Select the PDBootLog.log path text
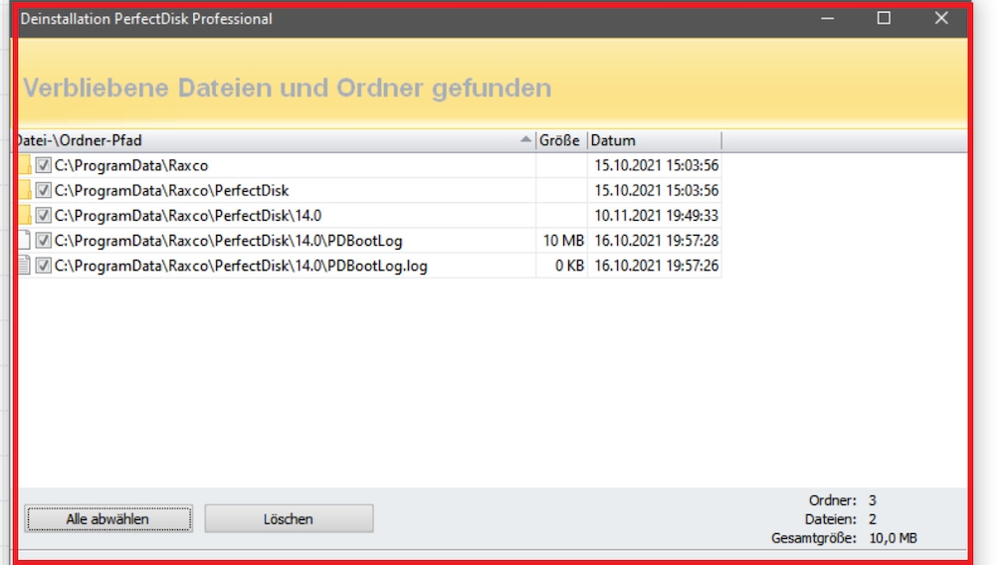Viewport: 1005px width, 565px height. pyautogui.click(x=241, y=266)
